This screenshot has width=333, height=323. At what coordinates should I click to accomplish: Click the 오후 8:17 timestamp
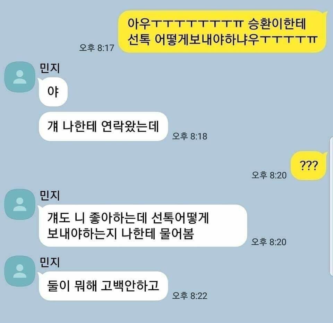click(97, 48)
